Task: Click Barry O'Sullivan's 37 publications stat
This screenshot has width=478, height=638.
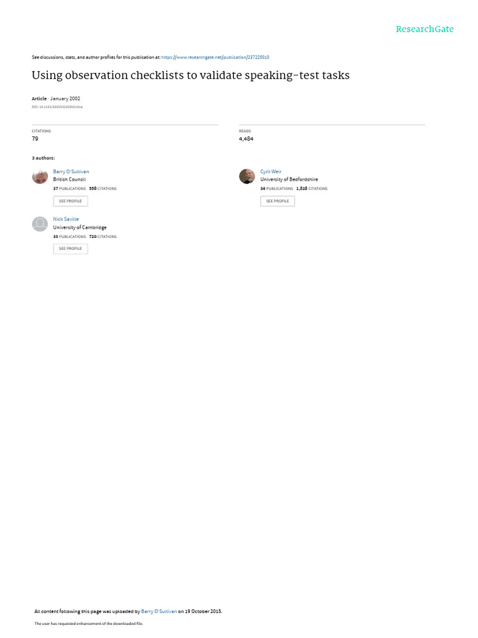Action: [70, 189]
